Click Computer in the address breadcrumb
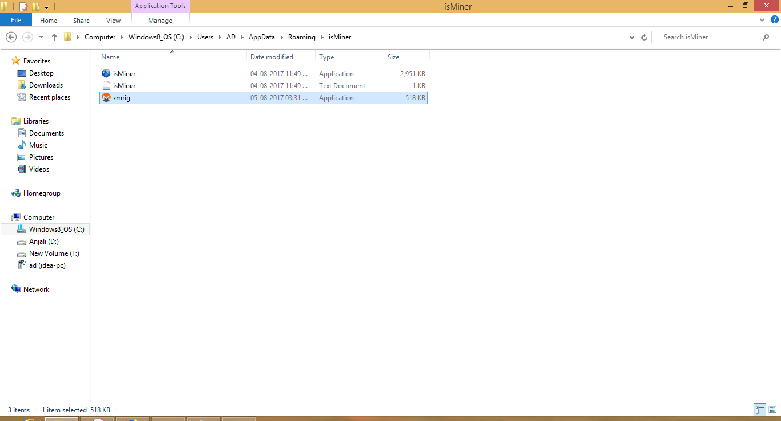 click(100, 37)
